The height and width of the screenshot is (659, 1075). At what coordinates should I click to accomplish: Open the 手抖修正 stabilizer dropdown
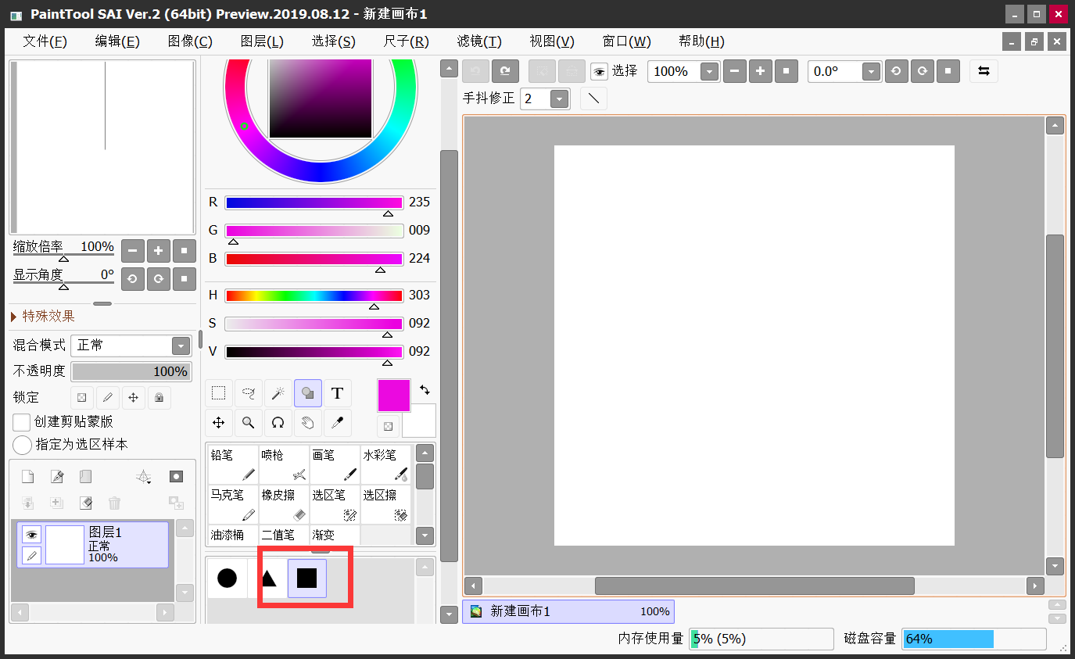[x=559, y=98]
